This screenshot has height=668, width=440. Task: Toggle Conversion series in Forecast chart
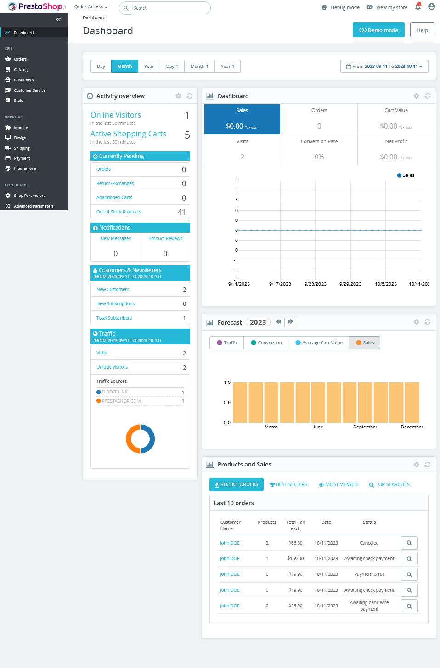[x=266, y=343]
